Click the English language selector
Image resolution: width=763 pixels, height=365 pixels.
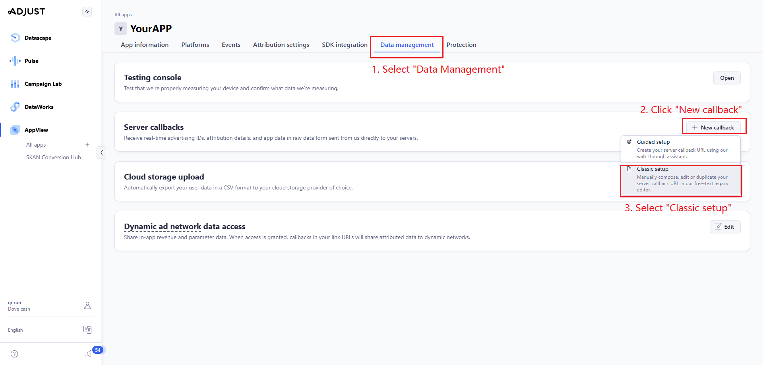(x=15, y=330)
